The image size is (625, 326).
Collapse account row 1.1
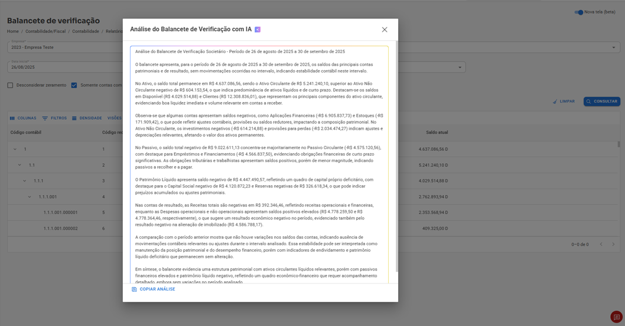tap(19, 165)
